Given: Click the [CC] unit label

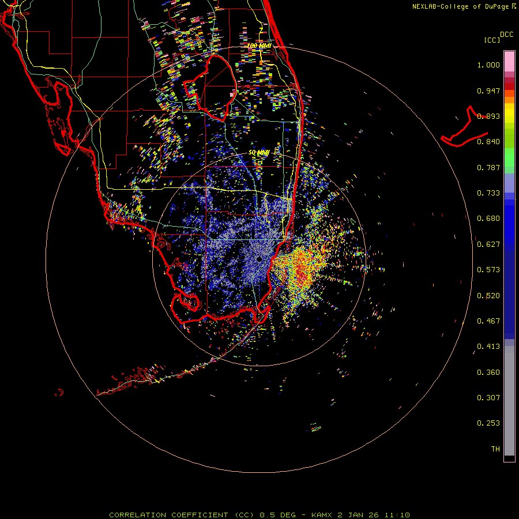Looking at the screenshot, I should pos(492,40).
